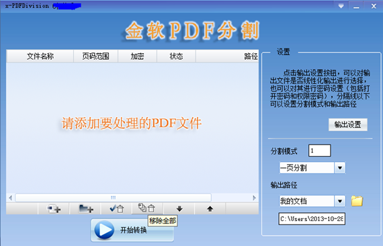Click the 输出路径 label
Image resolution: width=383 pixels, height=246 pixels.
(284, 185)
